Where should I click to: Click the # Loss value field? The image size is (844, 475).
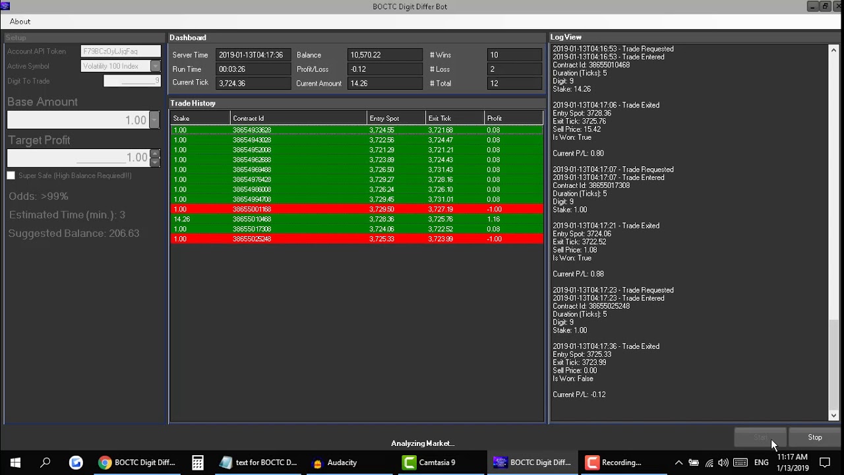pyautogui.click(x=514, y=69)
